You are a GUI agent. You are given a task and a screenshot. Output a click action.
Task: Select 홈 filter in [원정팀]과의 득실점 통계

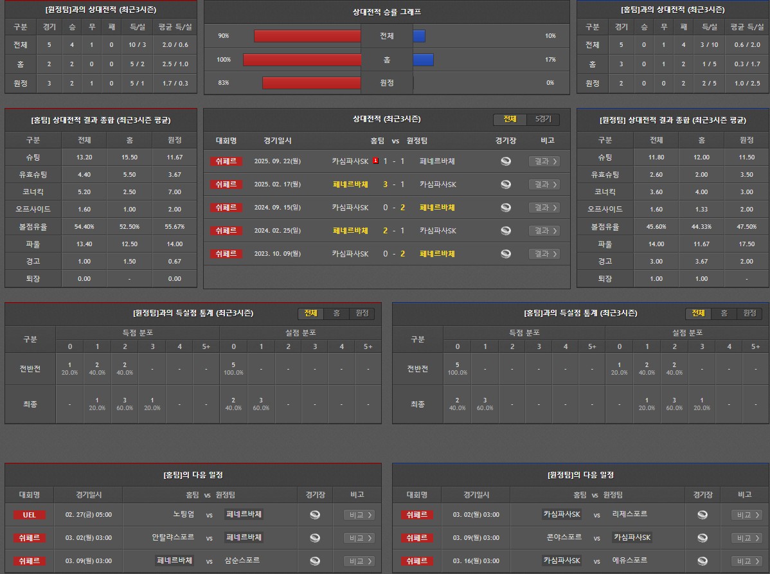(336, 313)
